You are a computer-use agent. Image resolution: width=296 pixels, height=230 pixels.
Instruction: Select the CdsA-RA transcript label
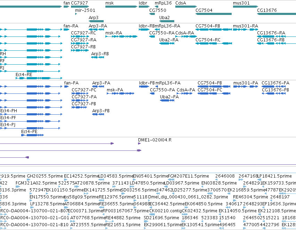[x=185, y=33]
